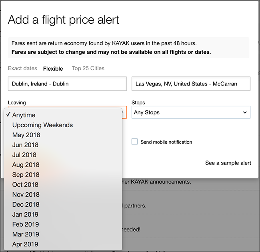Viewport: 260px width, 252px height.
Task: Choose Aug 2018 as leaving month
Action: (x=26, y=165)
